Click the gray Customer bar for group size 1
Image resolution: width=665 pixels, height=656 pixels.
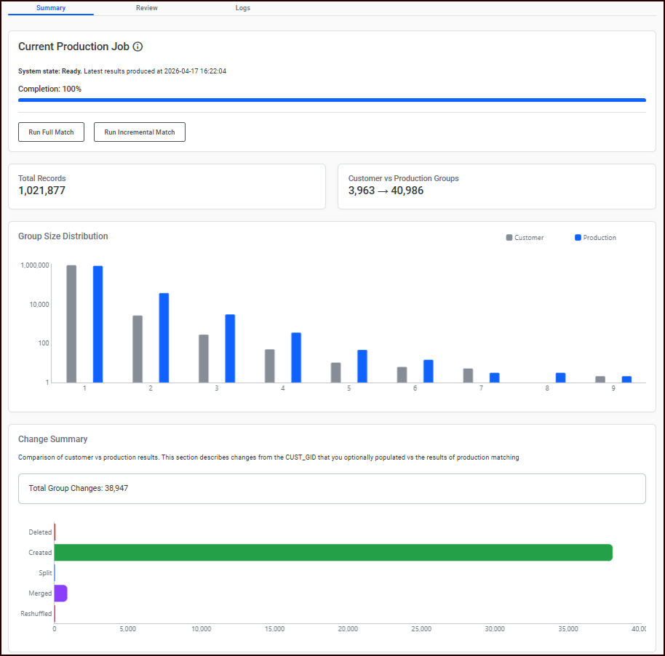point(72,324)
